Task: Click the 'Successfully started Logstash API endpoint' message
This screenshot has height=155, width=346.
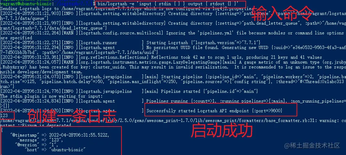Action: (x=214, y=111)
